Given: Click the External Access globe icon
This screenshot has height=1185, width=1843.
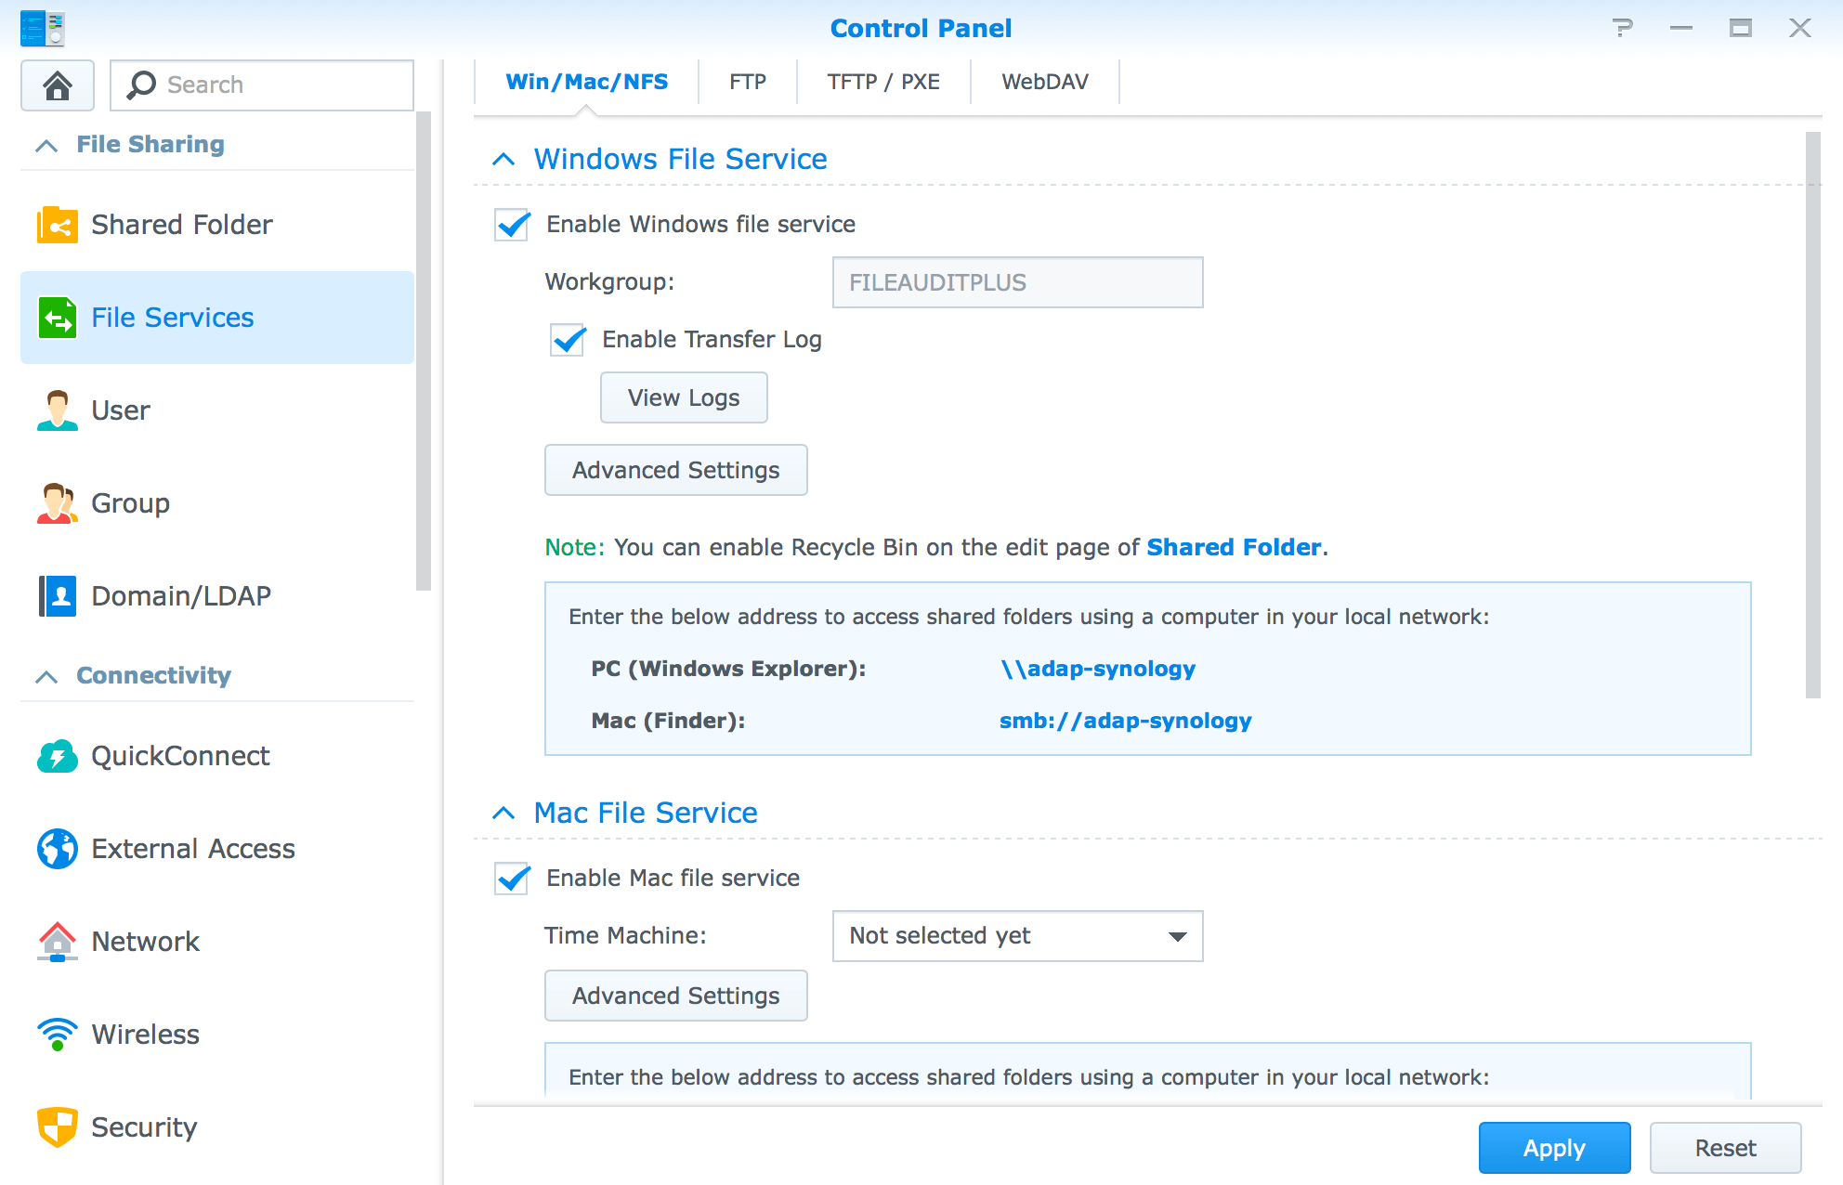Looking at the screenshot, I should pos(58,849).
